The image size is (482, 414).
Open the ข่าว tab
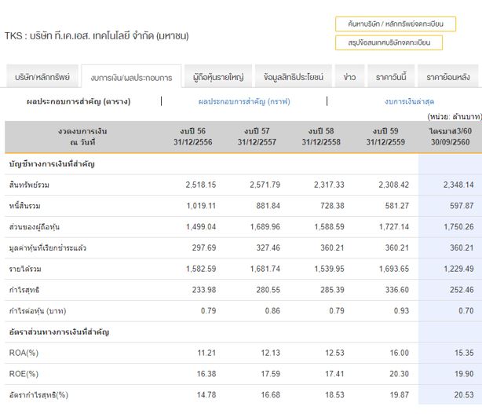tap(349, 77)
